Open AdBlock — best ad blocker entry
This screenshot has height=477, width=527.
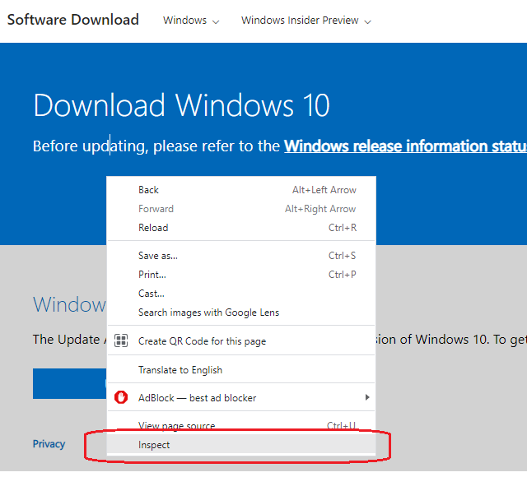point(241,398)
